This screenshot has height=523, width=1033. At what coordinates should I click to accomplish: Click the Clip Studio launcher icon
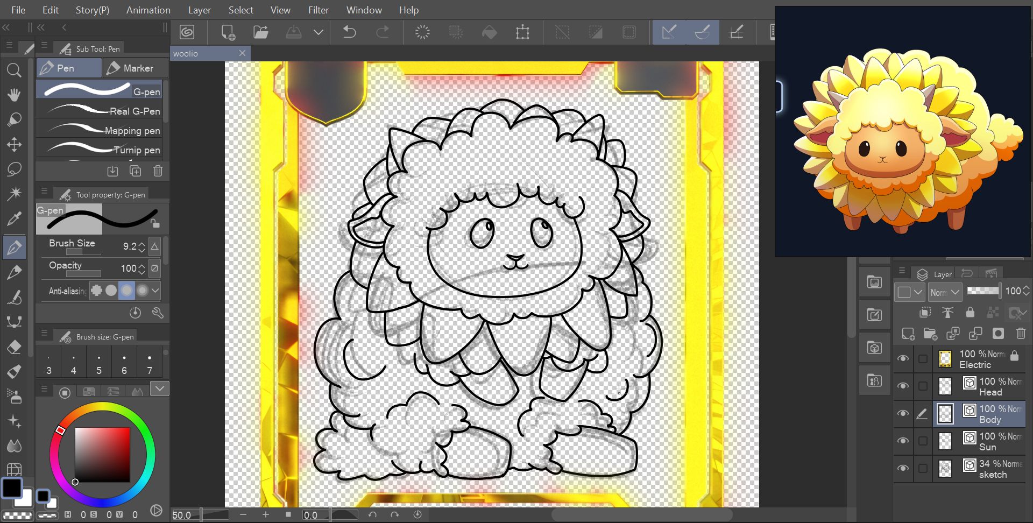click(x=187, y=32)
